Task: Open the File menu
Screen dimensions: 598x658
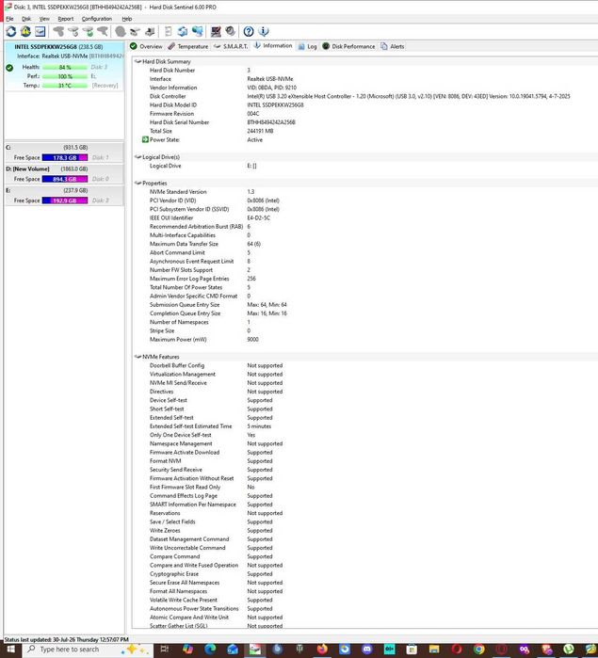Action: coord(9,19)
